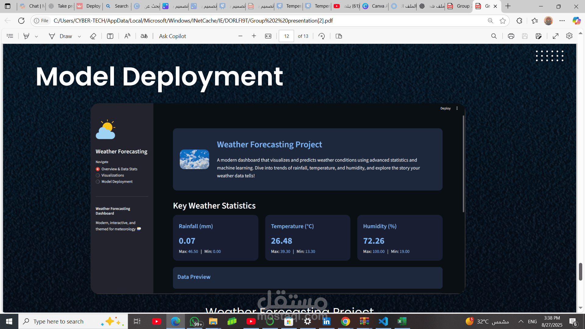585x329 pixels.
Task: Select the Highlight tool in the PDF toolbar
Action: 27,36
